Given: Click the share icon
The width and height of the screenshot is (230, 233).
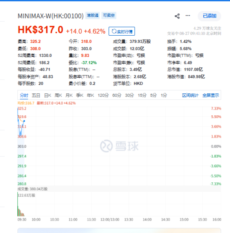Looking at the screenshot, I should [177, 16].
